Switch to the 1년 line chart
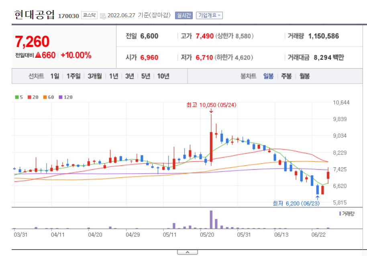367x256 pixels. pos(114,76)
